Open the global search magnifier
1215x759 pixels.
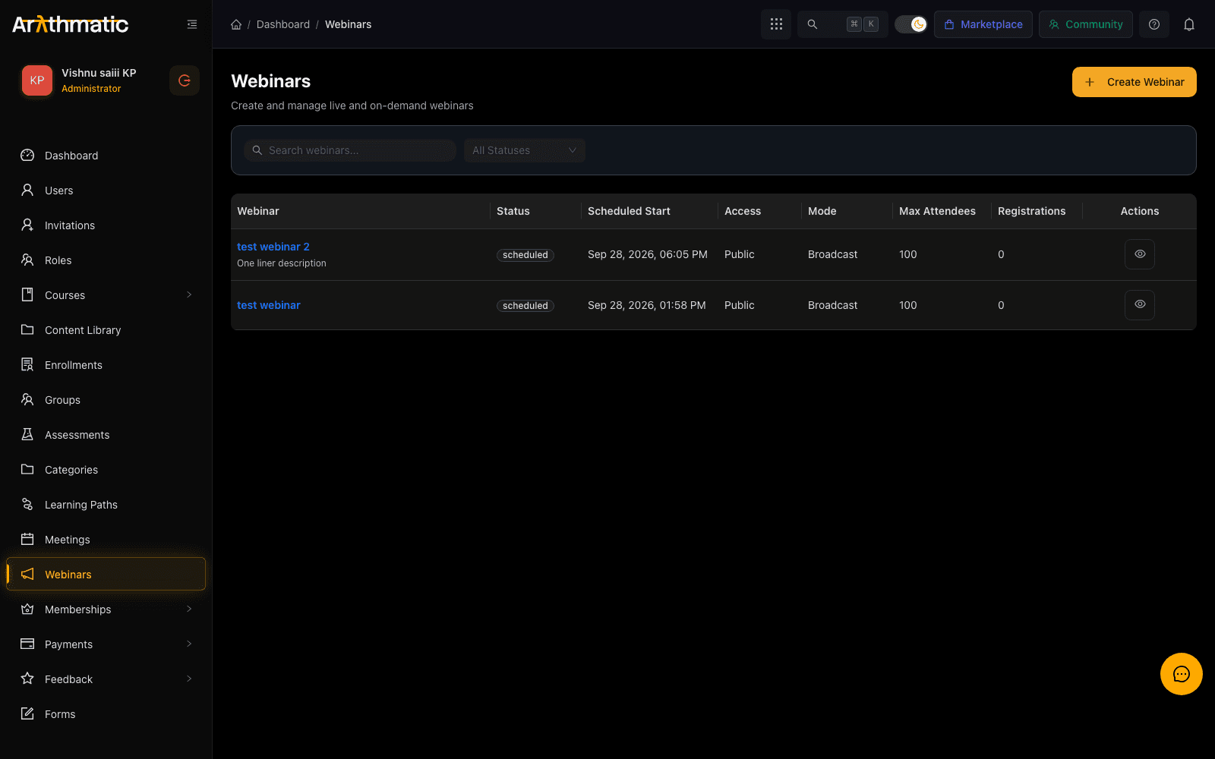(x=813, y=24)
